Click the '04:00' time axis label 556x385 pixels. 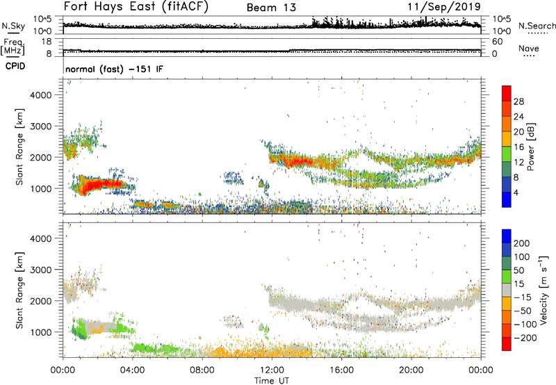(x=133, y=370)
